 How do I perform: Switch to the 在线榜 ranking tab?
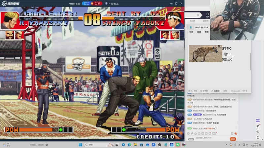click(x=193, y=21)
